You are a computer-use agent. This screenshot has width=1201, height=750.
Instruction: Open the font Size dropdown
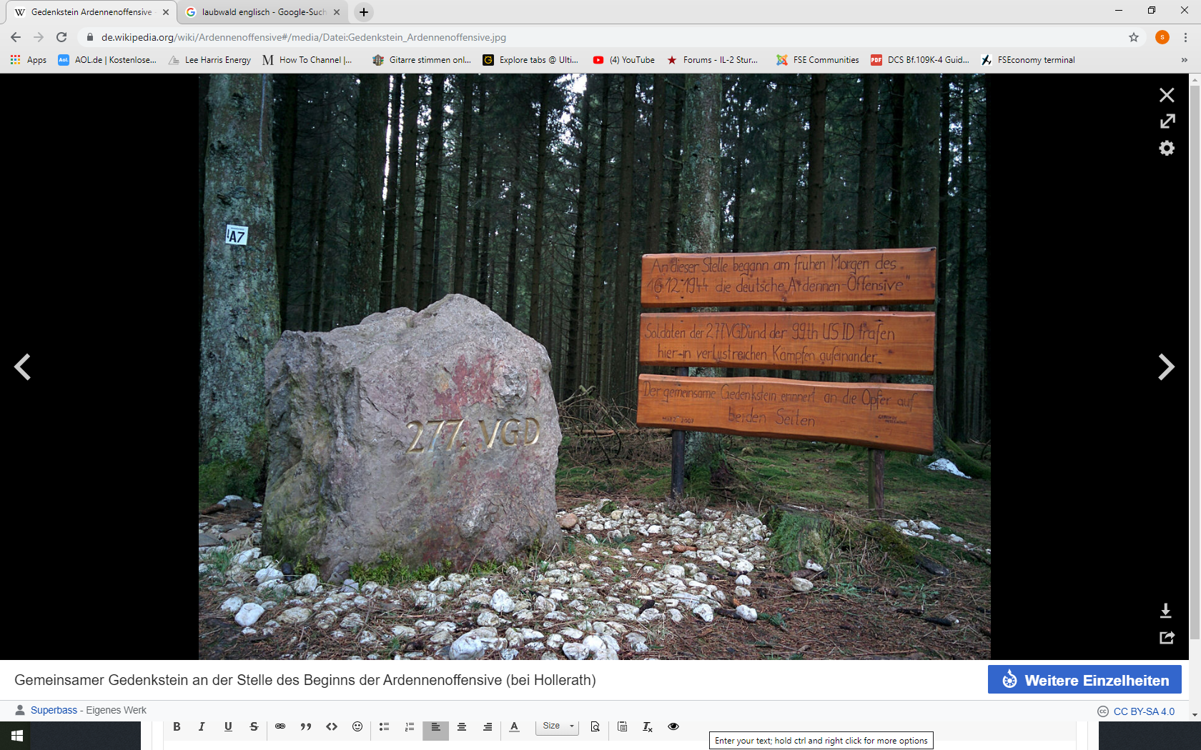(x=558, y=726)
